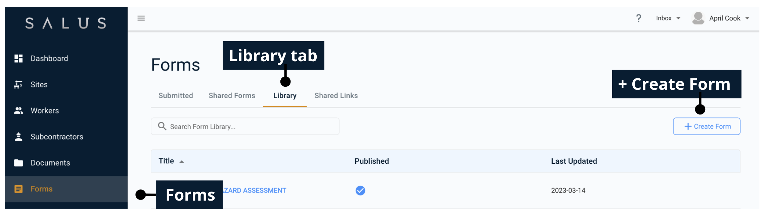Open help via the question mark icon

pyautogui.click(x=638, y=18)
